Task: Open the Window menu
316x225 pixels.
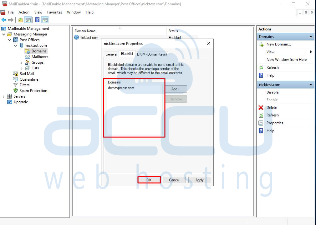Action: click(x=74, y=12)
